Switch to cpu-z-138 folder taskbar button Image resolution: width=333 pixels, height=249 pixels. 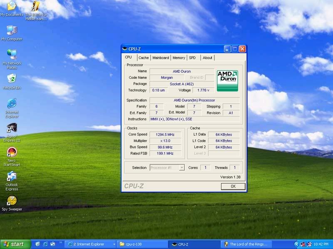(x=142, y=244)
